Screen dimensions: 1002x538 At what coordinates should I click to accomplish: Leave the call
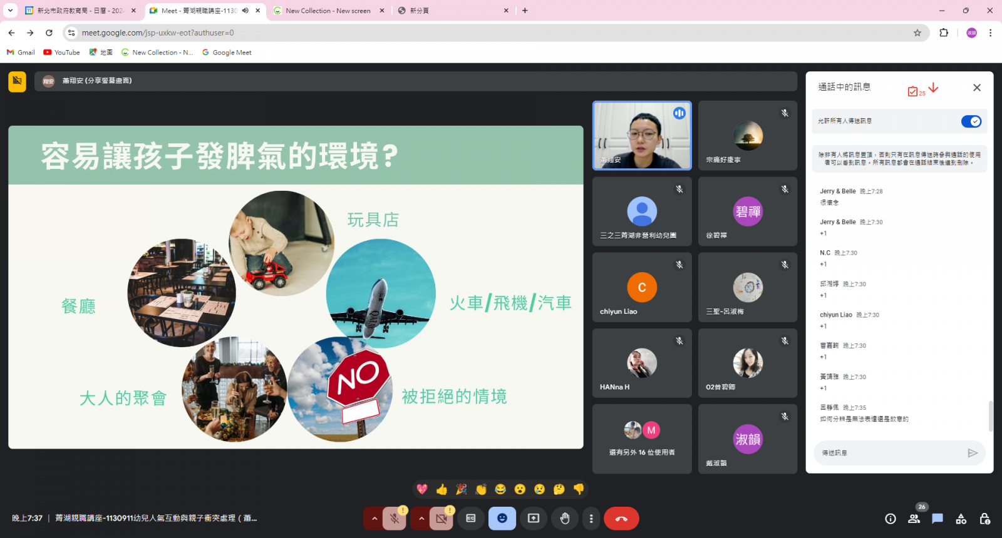tap(621, 519)
